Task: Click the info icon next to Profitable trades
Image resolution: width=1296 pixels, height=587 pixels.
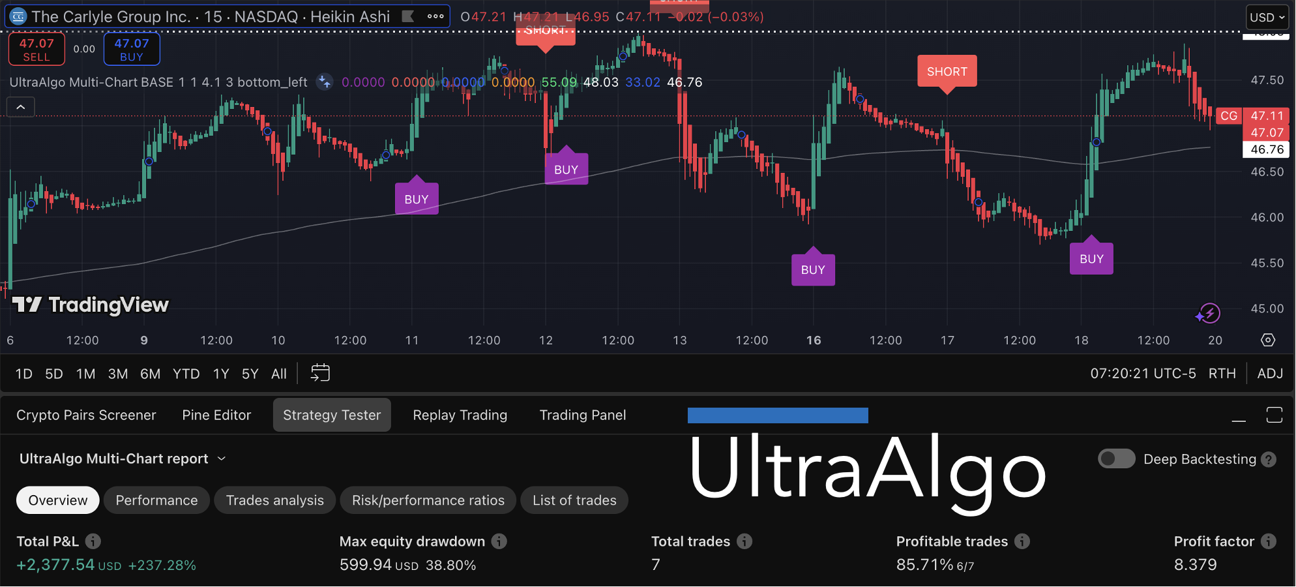Action: [1022, 541]
